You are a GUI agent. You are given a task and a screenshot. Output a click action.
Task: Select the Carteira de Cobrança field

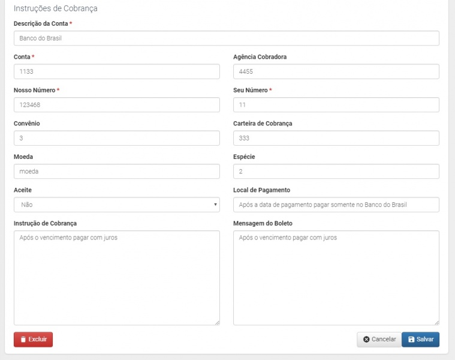click(336, 138)
